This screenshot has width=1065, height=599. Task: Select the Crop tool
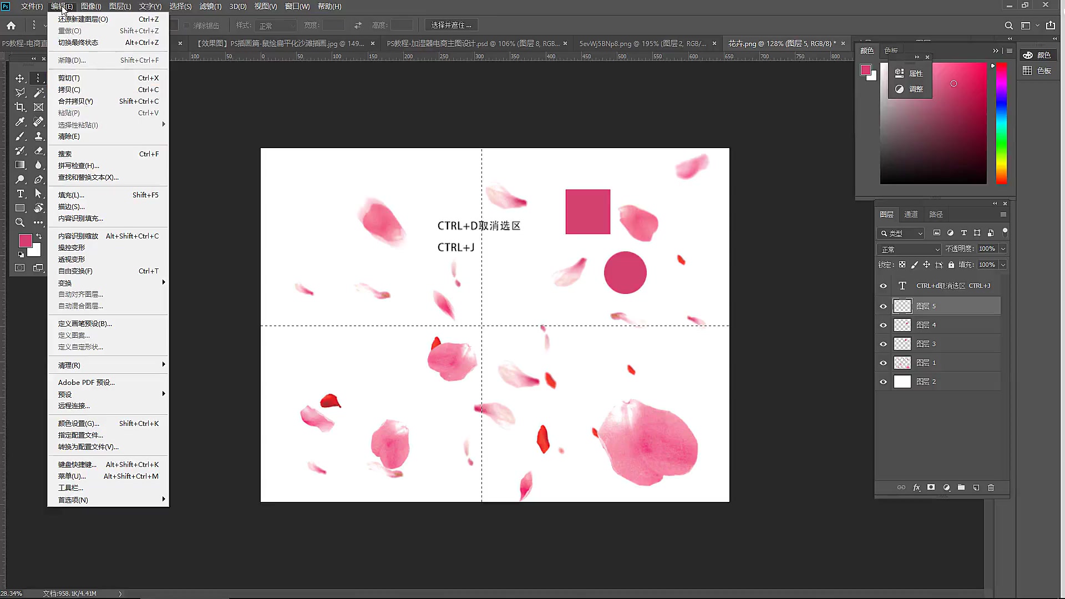click(20, 107)
